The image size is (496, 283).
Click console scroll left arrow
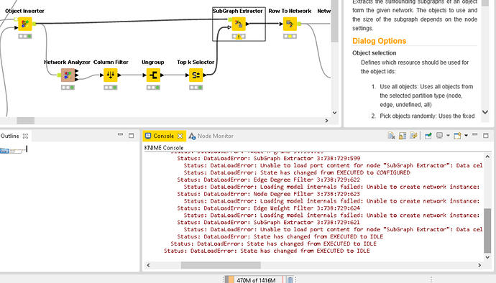click(148, 265)
